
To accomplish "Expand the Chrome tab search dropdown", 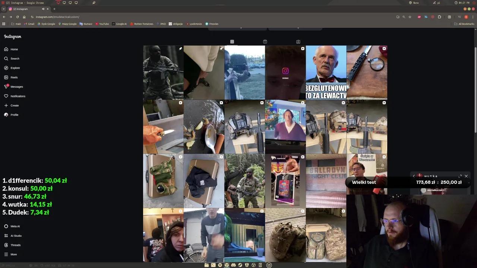I will (x=4, y=9).
